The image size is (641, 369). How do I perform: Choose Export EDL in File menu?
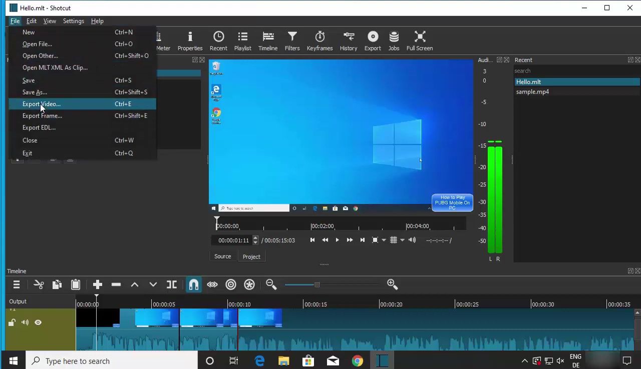click(82, 127)
